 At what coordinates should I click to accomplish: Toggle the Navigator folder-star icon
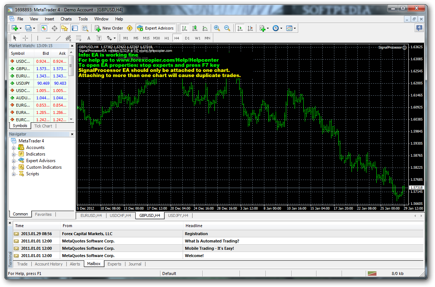[x=65, y=28]
